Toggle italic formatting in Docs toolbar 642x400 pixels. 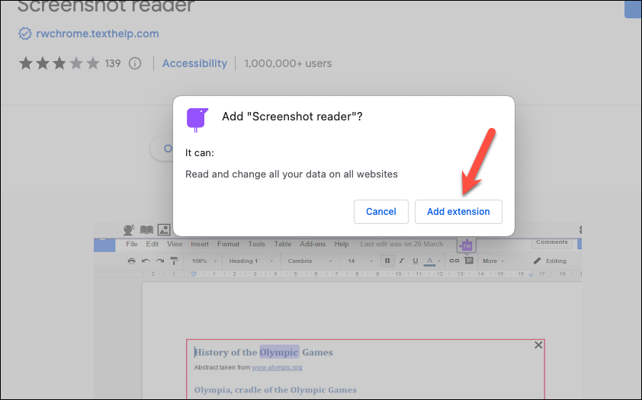402,261
